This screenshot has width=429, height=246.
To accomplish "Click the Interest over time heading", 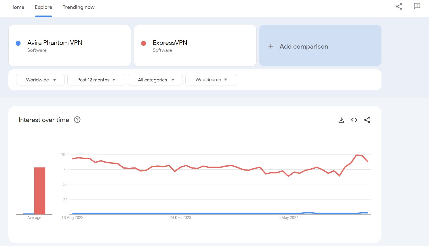I will pyautogui.click(x=44, y=120).
